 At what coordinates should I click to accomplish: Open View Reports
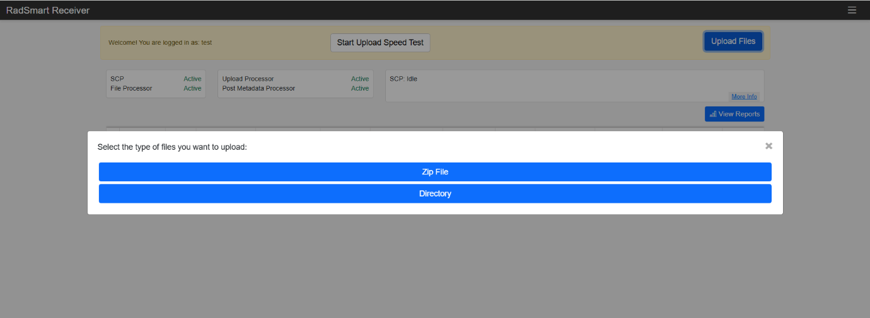pyautogui.click(x=734, y=114)
